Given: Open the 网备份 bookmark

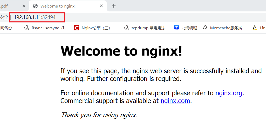Looking at the screenshot, I should [9, 28].
